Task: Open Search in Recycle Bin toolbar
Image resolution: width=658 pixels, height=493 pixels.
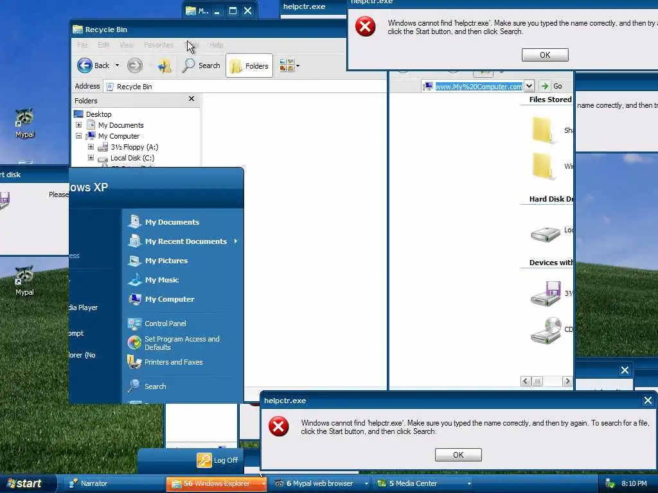Action: pos(201,65)
